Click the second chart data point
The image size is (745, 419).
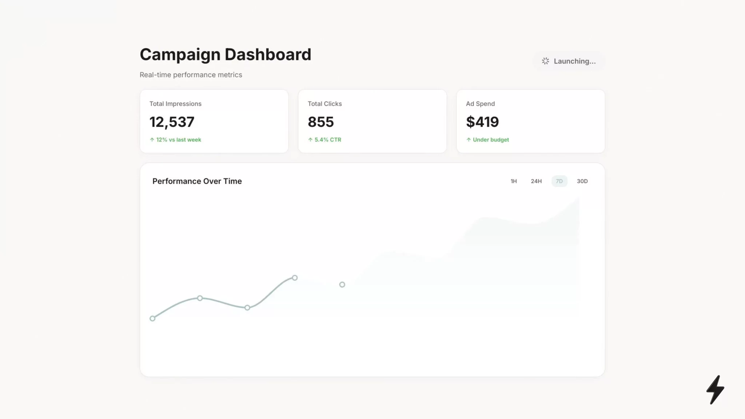[x=200, y=298]
